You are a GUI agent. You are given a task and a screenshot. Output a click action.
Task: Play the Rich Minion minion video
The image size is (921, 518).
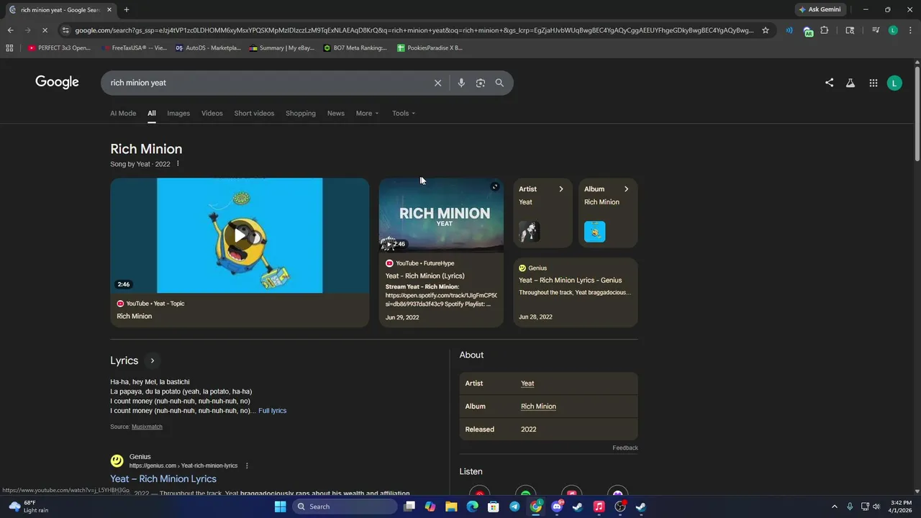click(240, 235)
